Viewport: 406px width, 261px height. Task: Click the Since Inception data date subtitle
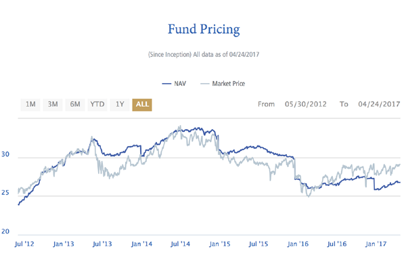(204, 55)
